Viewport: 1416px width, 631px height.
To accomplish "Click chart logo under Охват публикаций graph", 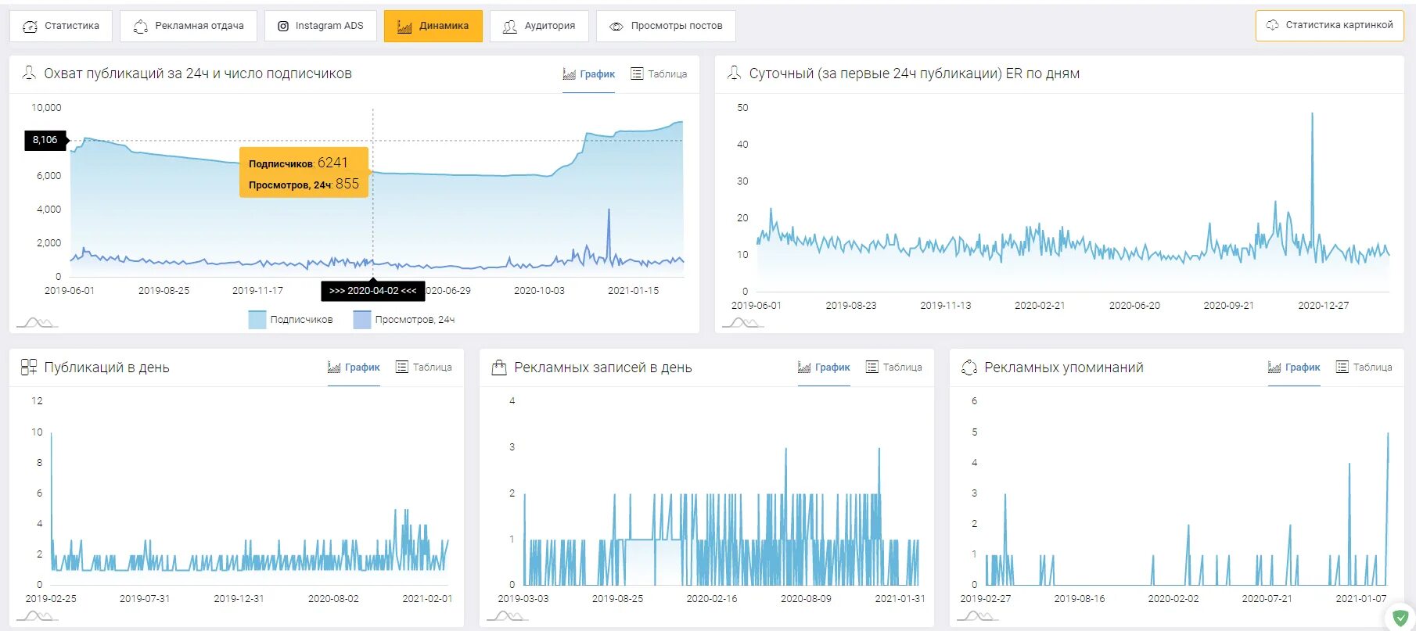I will coord(37,322).
